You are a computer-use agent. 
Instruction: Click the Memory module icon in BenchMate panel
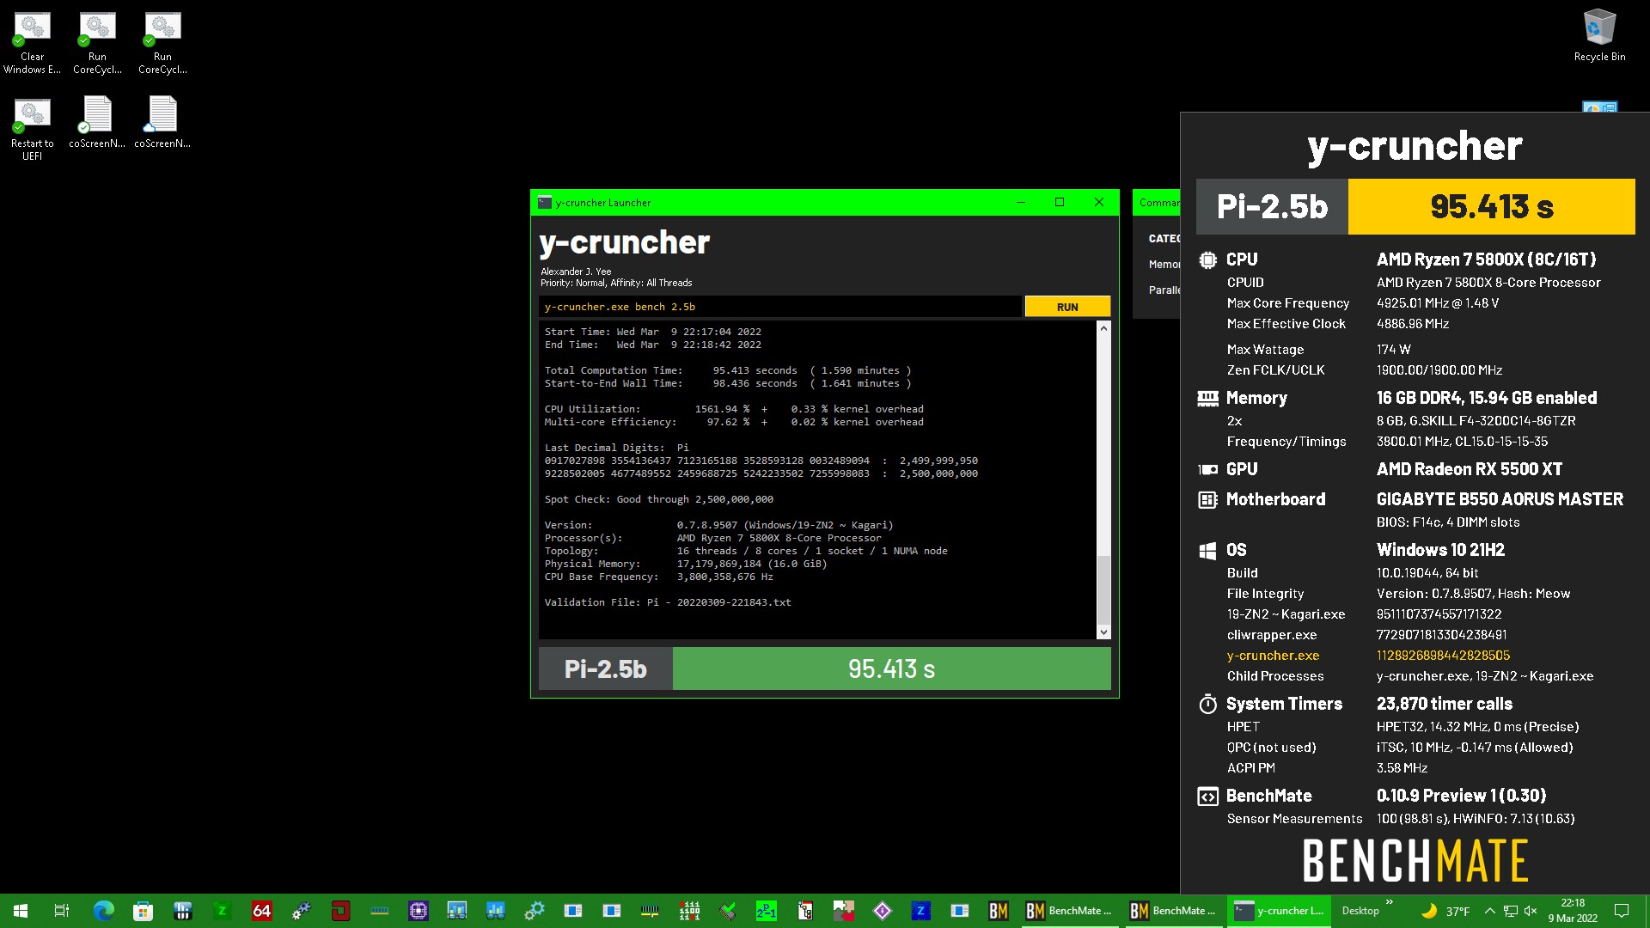(x=1207, y=398)
